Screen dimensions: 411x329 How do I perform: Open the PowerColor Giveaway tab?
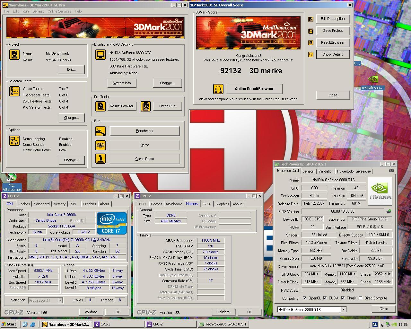tap(354, 171)
